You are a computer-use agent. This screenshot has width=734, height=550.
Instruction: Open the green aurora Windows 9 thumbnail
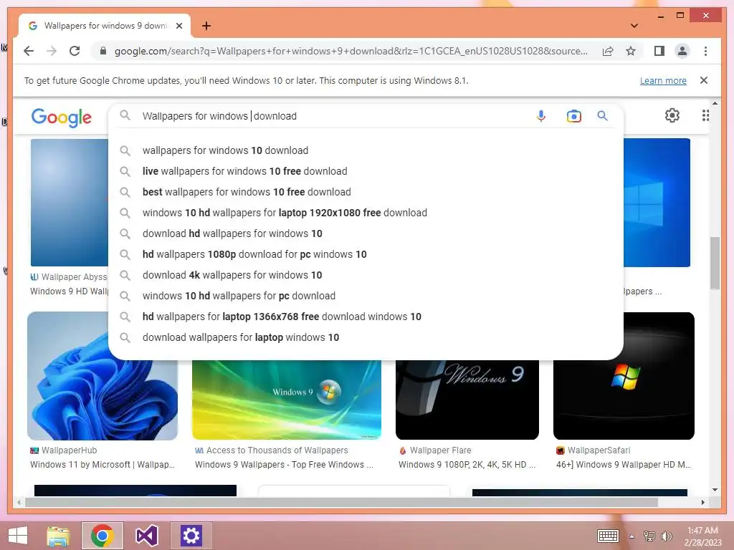click(287, 400)
